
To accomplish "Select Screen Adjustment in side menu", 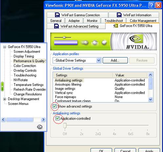I will click(x=27, y=52).
